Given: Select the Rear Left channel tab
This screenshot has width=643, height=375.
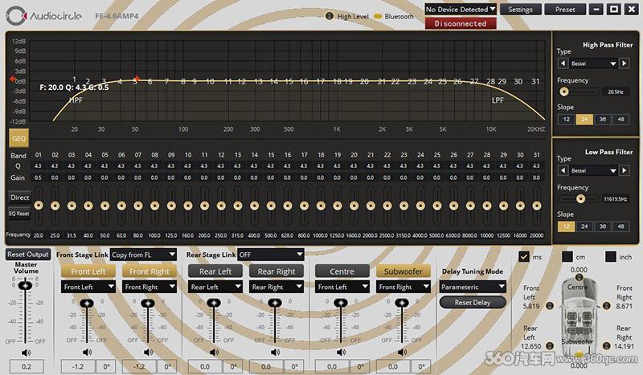Looking at the screenshot, I should [x=215, y=271].
